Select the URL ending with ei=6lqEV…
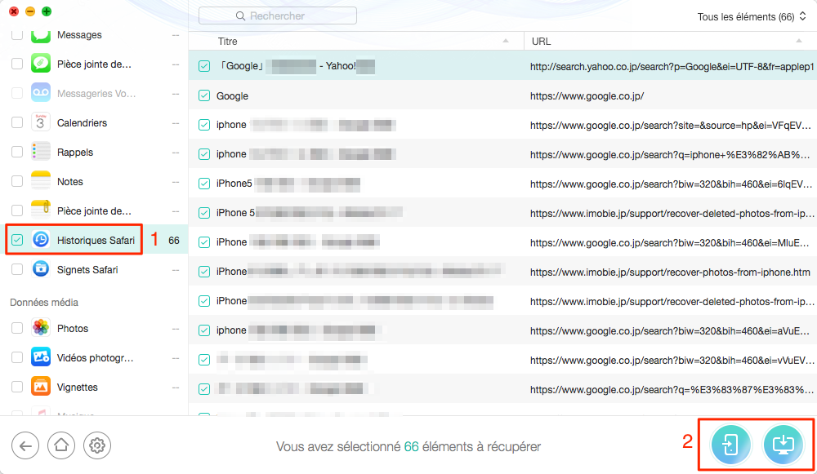The image size is (817, 474). click(671, 184)
